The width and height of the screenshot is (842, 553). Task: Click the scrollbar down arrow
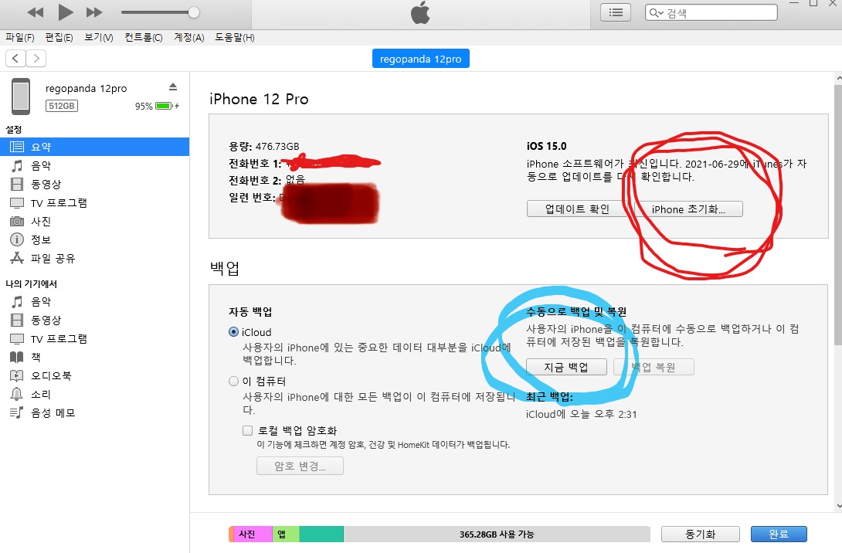(x=838, y=506)
